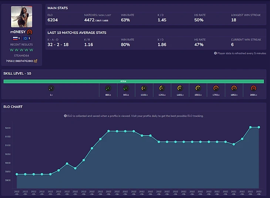This screenshot has height=198, width=270.
Task: Click the skill level 8 icon (1701+)
Action: pos(216,88)
